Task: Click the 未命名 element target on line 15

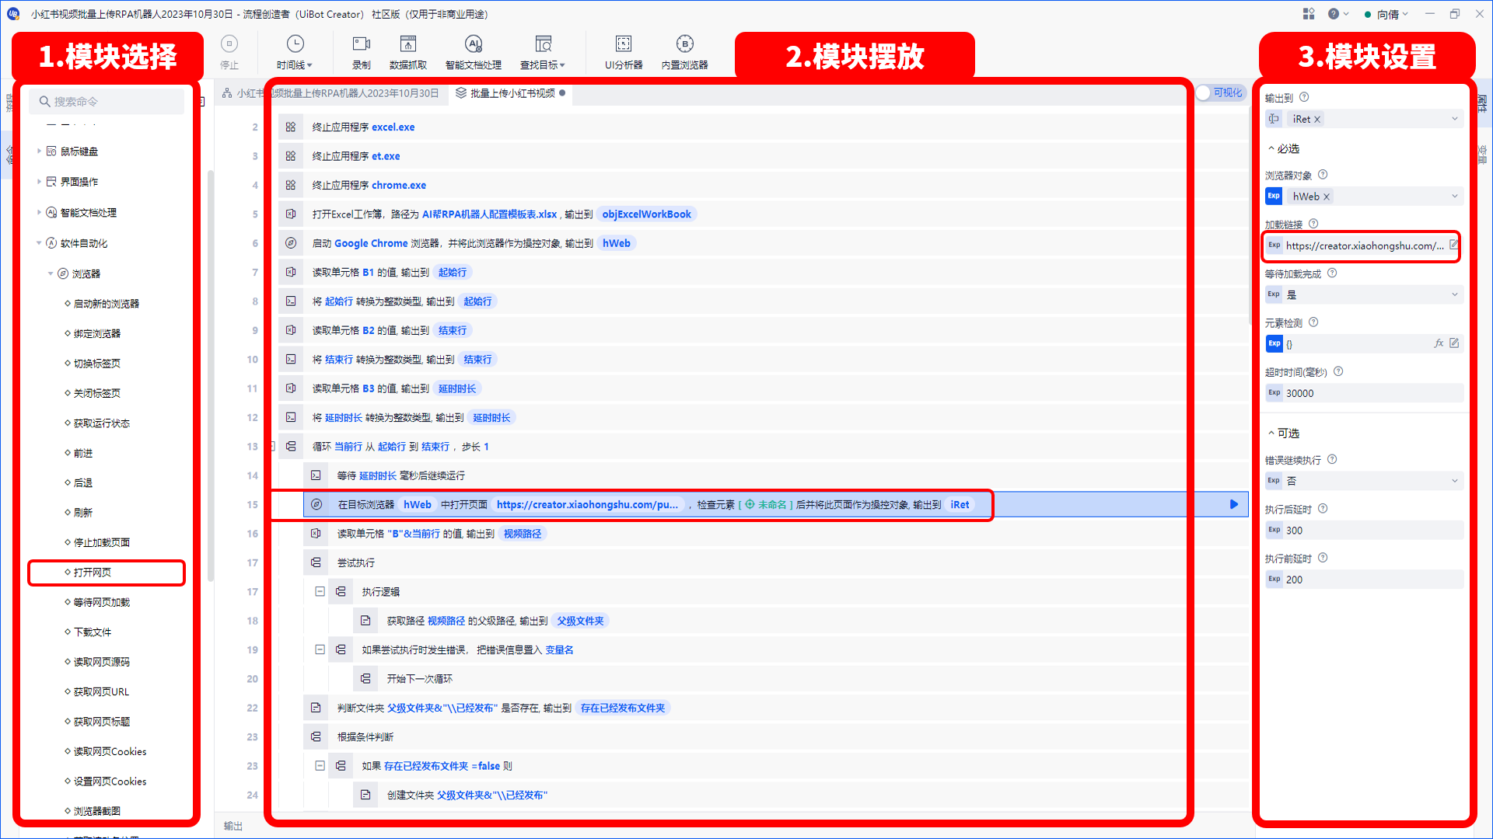Action: 766,504
